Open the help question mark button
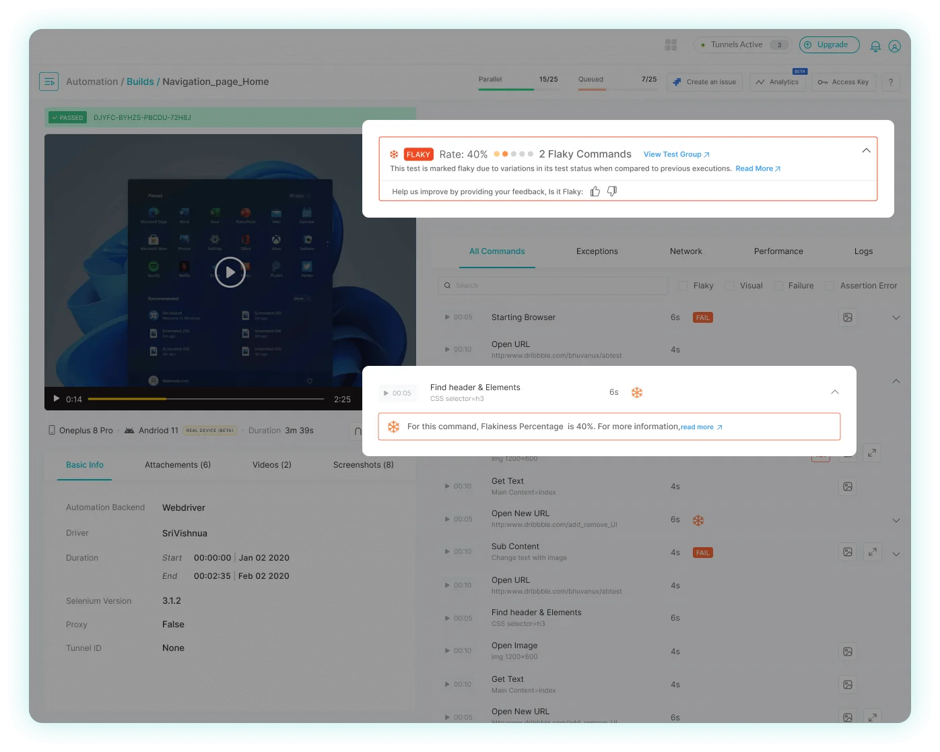Screen dimensions: 940x752 [890, 82]
